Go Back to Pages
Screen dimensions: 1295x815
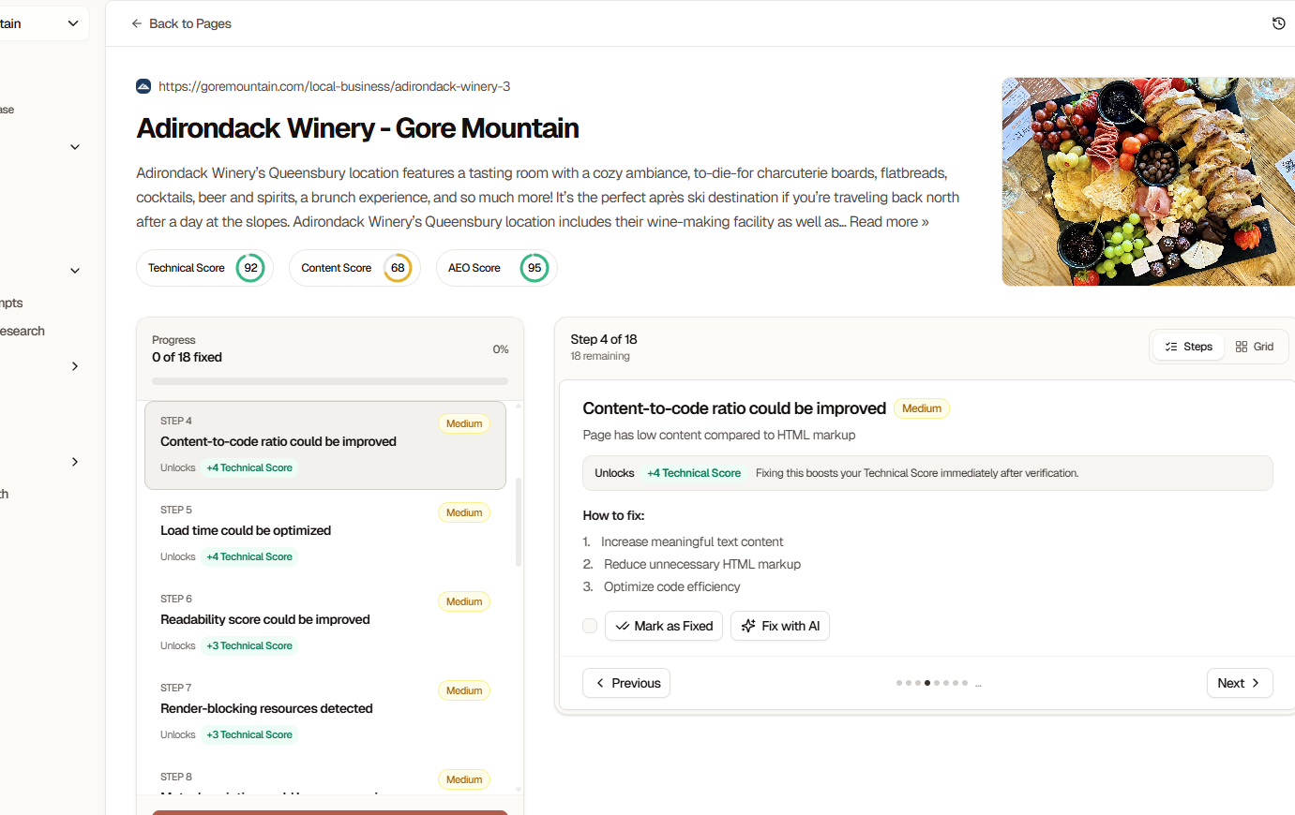point(181,23)
